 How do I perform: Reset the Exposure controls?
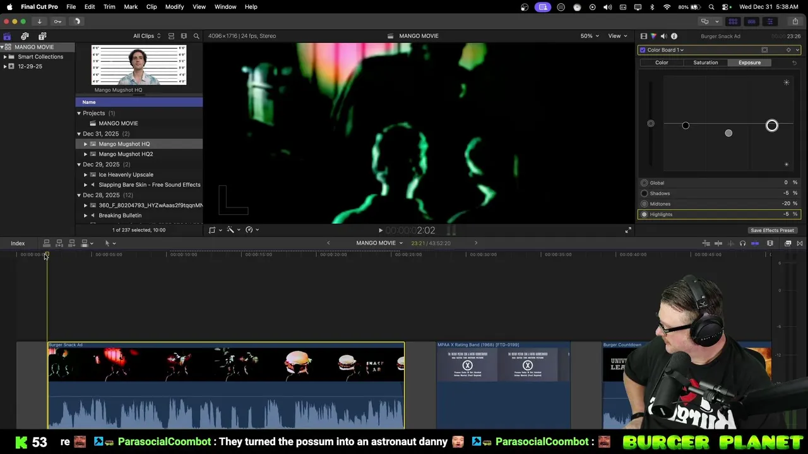tap(794, 62)
